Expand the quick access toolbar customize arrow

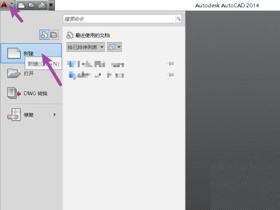[x=51, y=5]
